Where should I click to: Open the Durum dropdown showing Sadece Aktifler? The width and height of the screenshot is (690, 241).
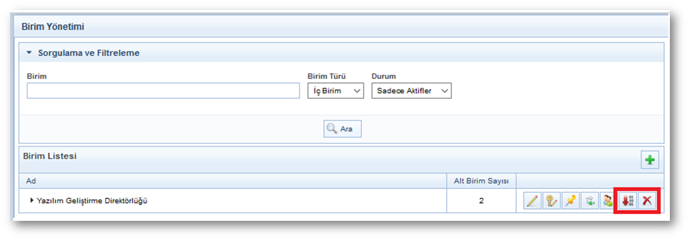(411, 91)
